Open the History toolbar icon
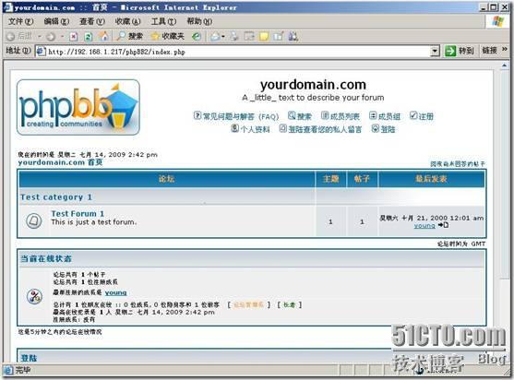This screenshot has height=380, width=514. point(197,36)
